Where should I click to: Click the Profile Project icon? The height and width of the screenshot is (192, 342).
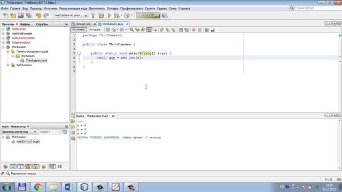pyautogui.click(x=127, y=15)
